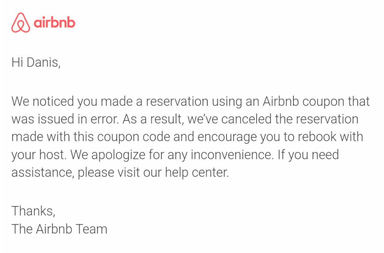Click the words Airbnb coupon that

coord(316,102)
